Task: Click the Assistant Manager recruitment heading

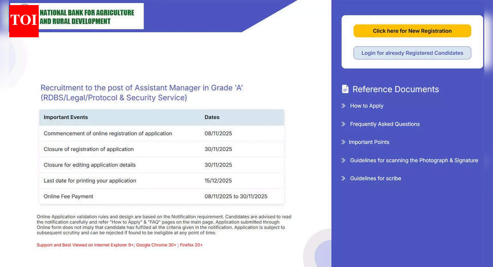Action: click(142, 92)
